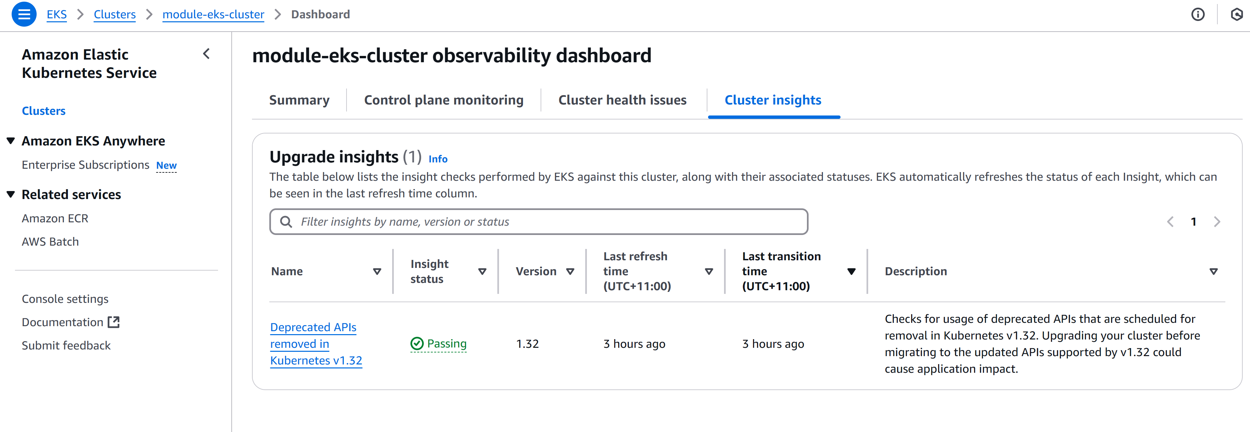Open Clusters breadcrumb link
The height and width of the screenshot is (432, 1250).
click(x=115, y=15)
